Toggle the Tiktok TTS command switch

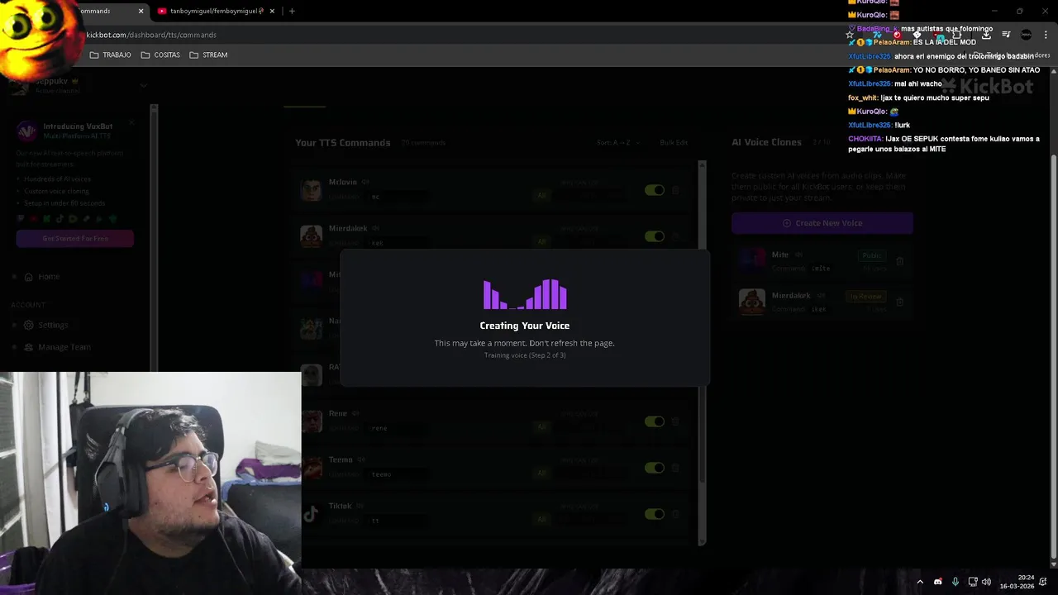[x=655, y=514]
